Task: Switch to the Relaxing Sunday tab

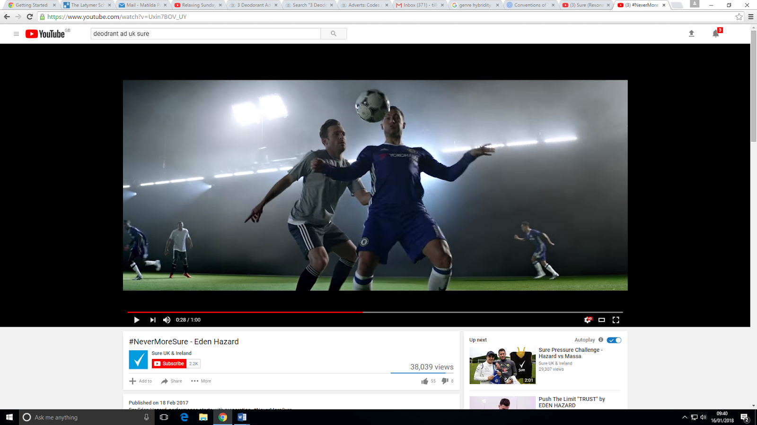Action: pos(198,5)
